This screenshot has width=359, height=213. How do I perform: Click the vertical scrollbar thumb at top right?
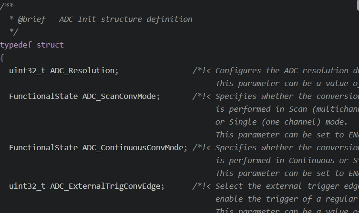(x=358, y=5)
